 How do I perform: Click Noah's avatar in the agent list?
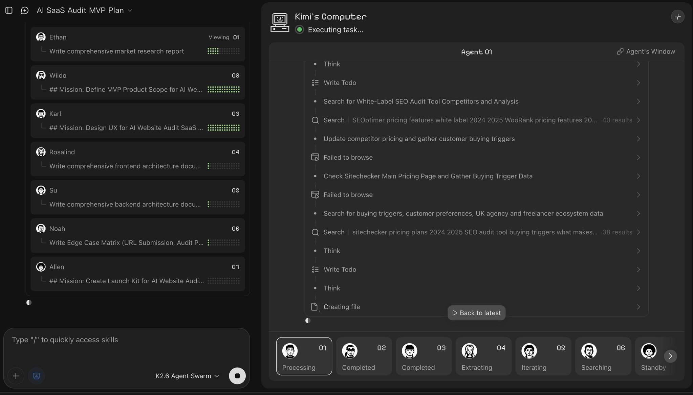[41, 228]
